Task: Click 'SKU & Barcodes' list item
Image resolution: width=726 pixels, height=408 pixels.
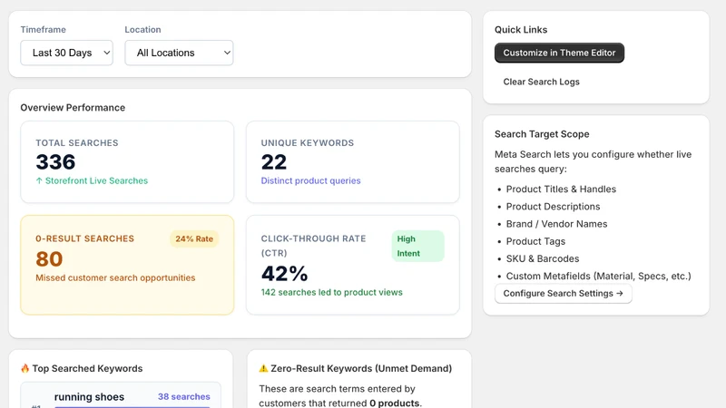Action: click(542, 258)
